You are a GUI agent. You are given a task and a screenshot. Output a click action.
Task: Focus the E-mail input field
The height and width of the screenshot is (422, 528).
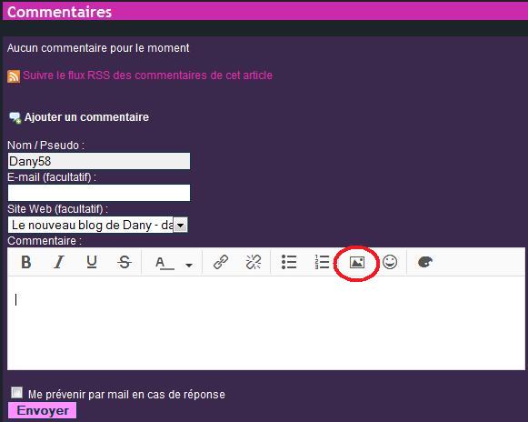[x=99, y=193]
